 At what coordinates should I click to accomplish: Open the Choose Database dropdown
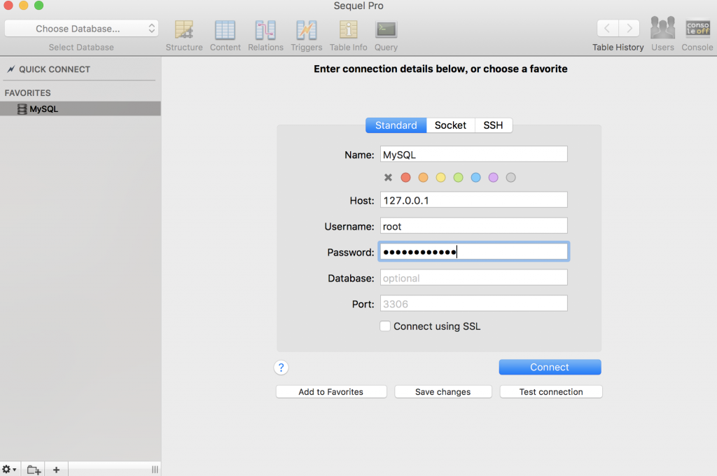(81, 28)
